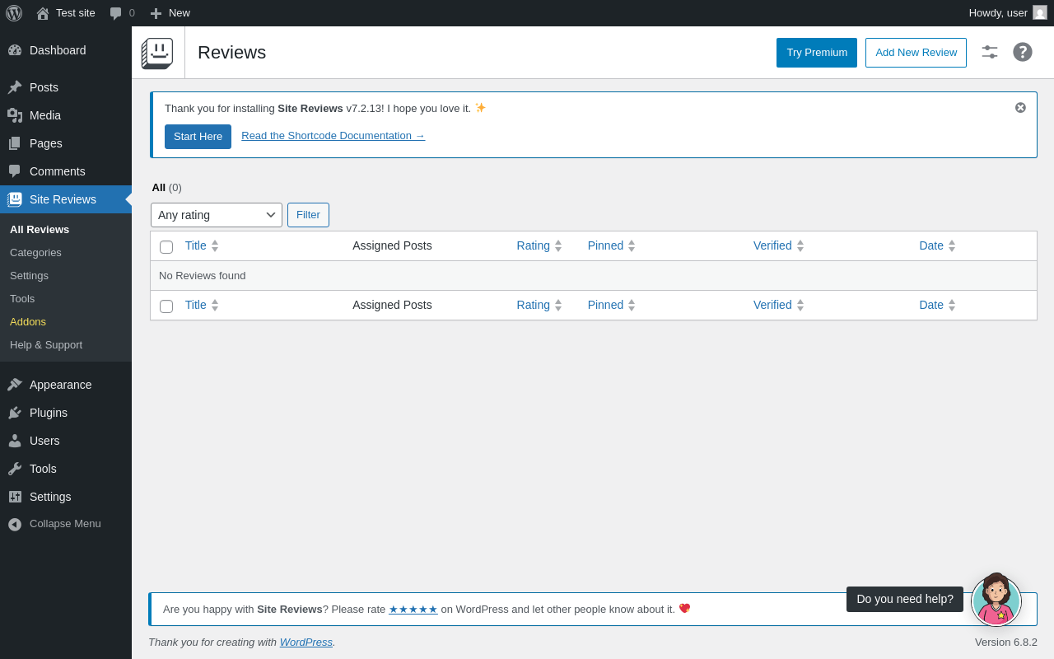
Task: Sort by Date arrows in header row
Action: (952, 245)
